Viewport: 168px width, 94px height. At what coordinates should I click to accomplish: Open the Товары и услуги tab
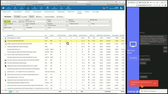[x=6, y=12]
